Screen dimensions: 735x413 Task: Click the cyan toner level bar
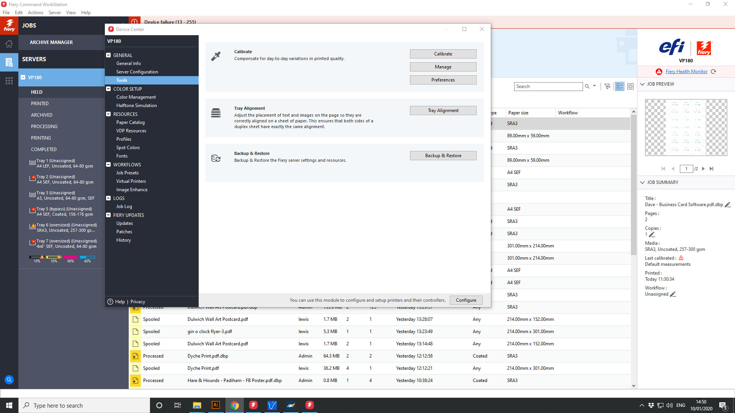[x=87, y=257]
